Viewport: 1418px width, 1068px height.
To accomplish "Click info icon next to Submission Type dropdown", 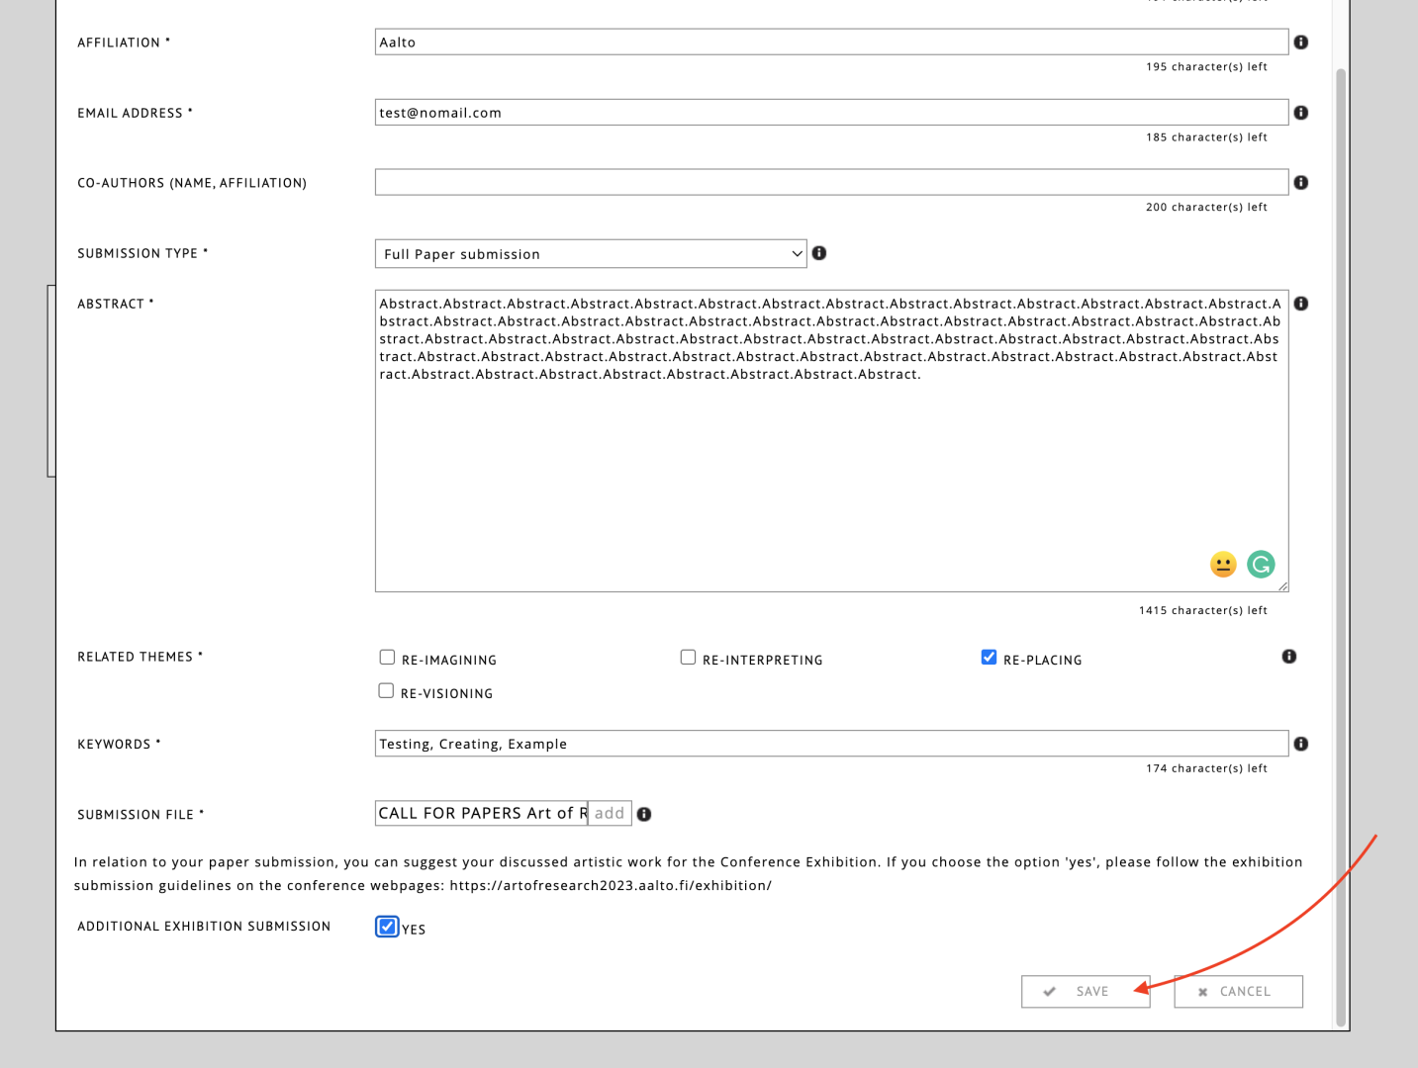I will pyautogui.click(x=819, y=253).
